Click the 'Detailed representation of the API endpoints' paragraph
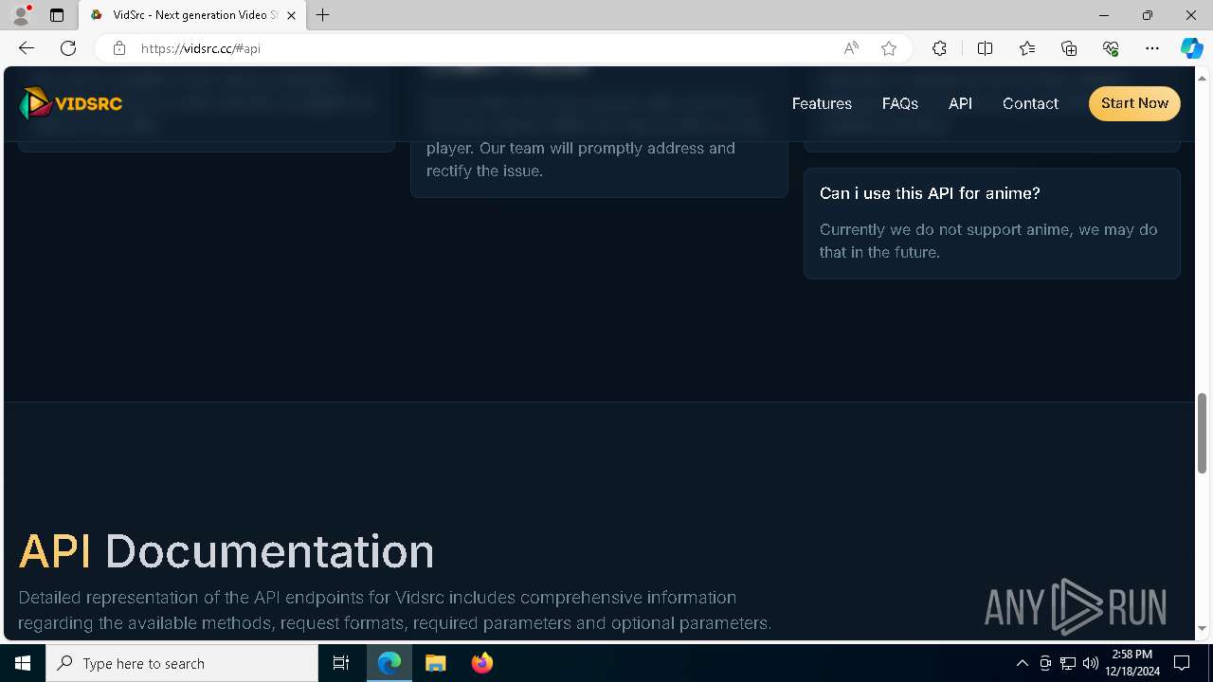Viewport: 1213px width, 682px height. click(395, 610)
